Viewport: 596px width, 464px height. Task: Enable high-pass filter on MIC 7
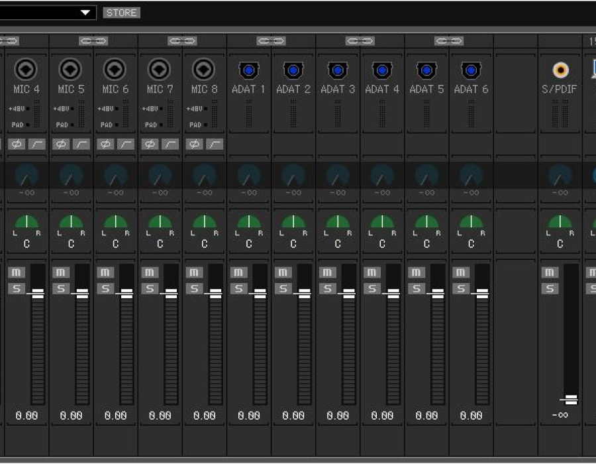[x=170, y=144]
